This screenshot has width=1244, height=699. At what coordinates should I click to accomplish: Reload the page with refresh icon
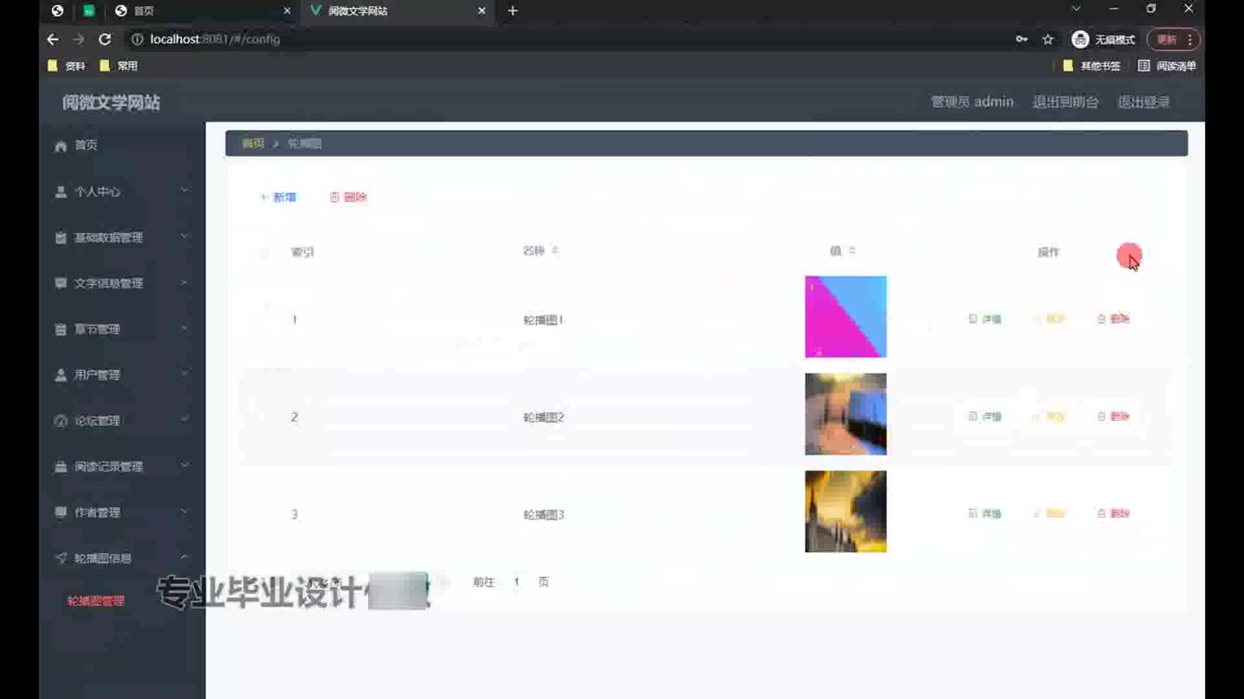click(x=104, y=39)
